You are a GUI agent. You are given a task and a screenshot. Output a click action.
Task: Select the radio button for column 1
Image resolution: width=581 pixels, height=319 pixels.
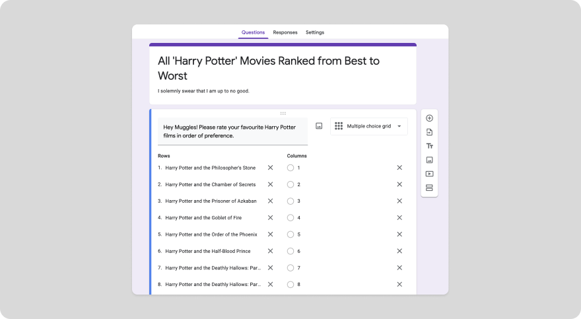tap(290, 168)
